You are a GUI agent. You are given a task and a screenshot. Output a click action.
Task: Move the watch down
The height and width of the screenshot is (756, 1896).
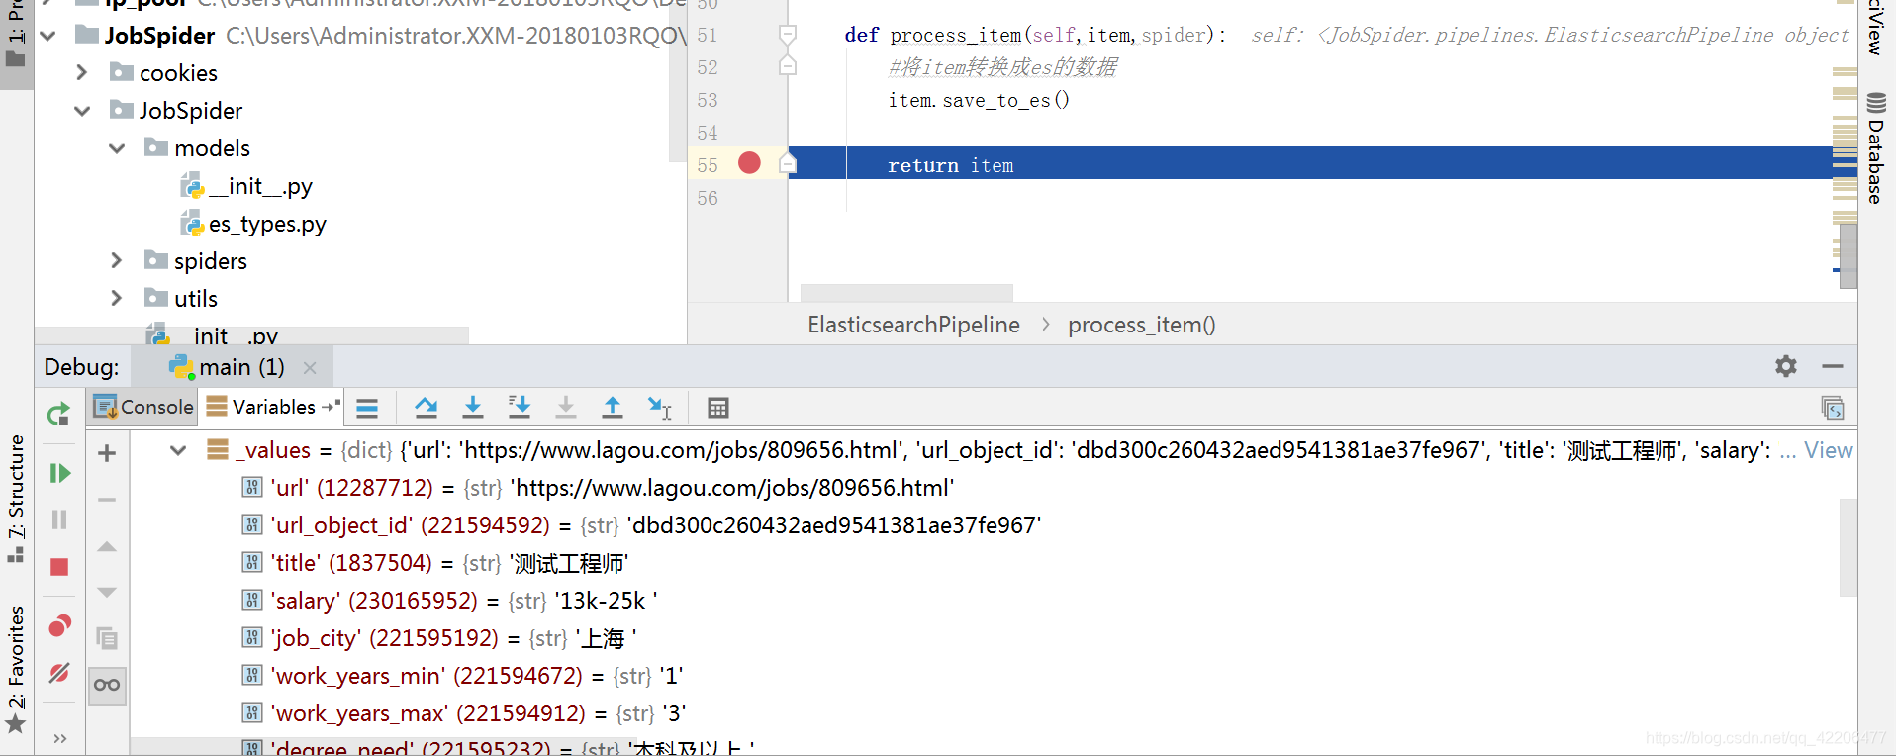pyautogui.click(x=107, y=593)
